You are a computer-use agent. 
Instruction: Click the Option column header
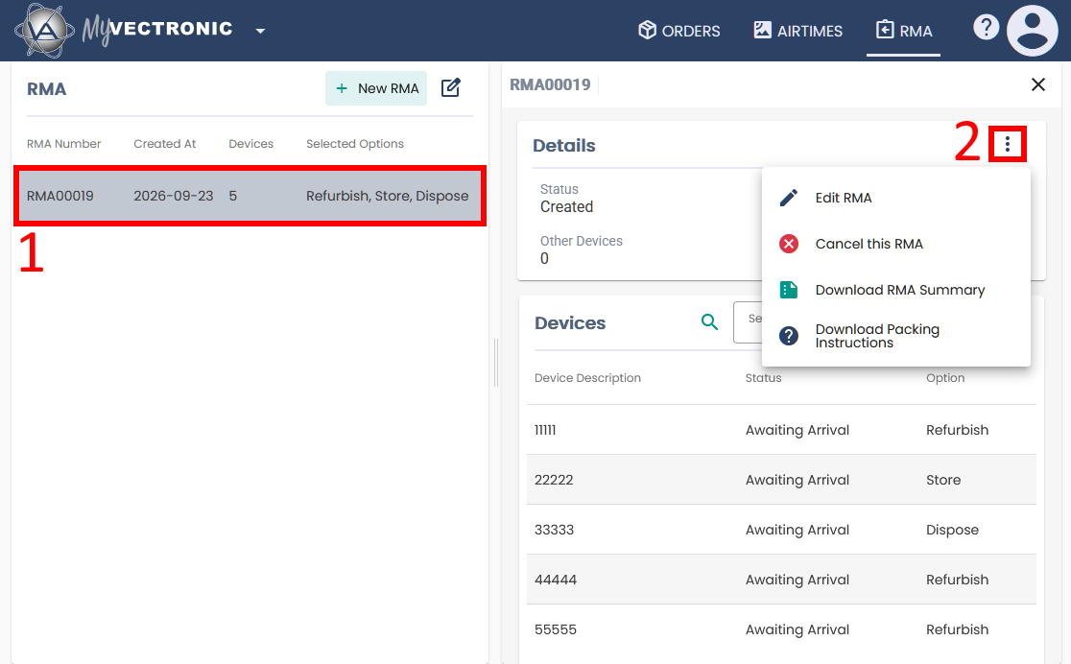coord(945,378)
